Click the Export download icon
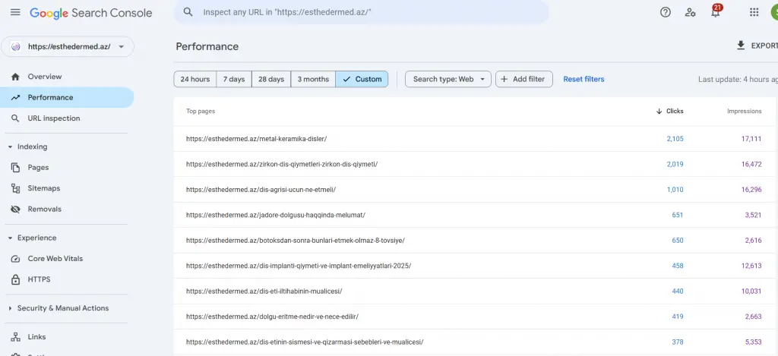 [741, 46]
